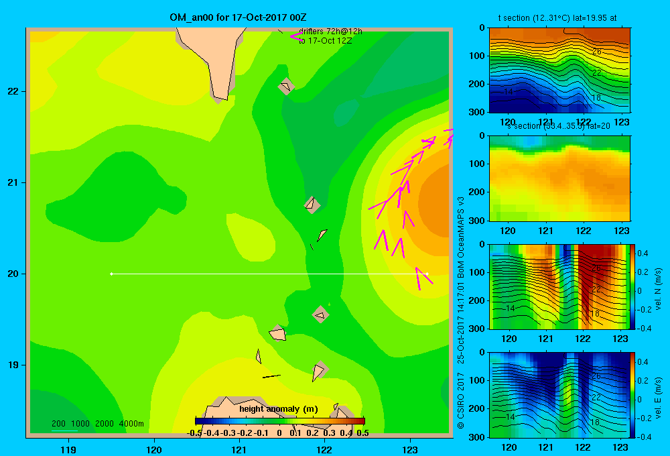Click latitude label '21' on main map axis
Screen dimensions: 670x456
tap(13, 182)
